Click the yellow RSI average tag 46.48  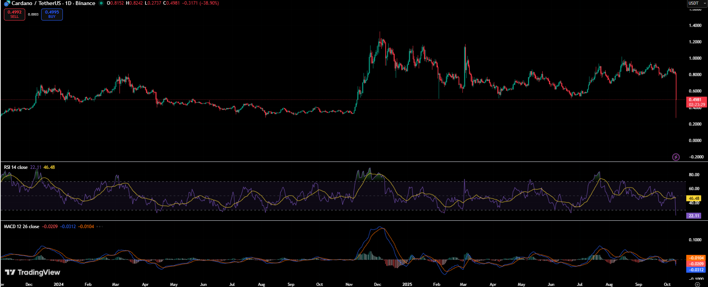pyautogui.click(x=694, y=198)
